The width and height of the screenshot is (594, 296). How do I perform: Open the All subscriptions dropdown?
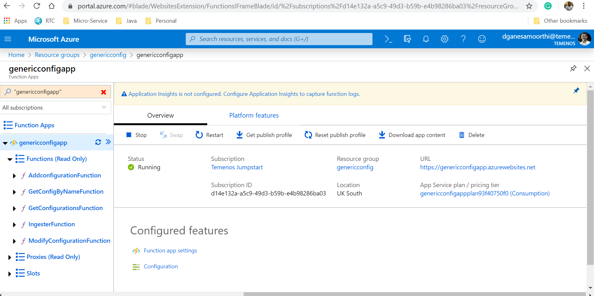pyautogui.click(x=55, y=108)
